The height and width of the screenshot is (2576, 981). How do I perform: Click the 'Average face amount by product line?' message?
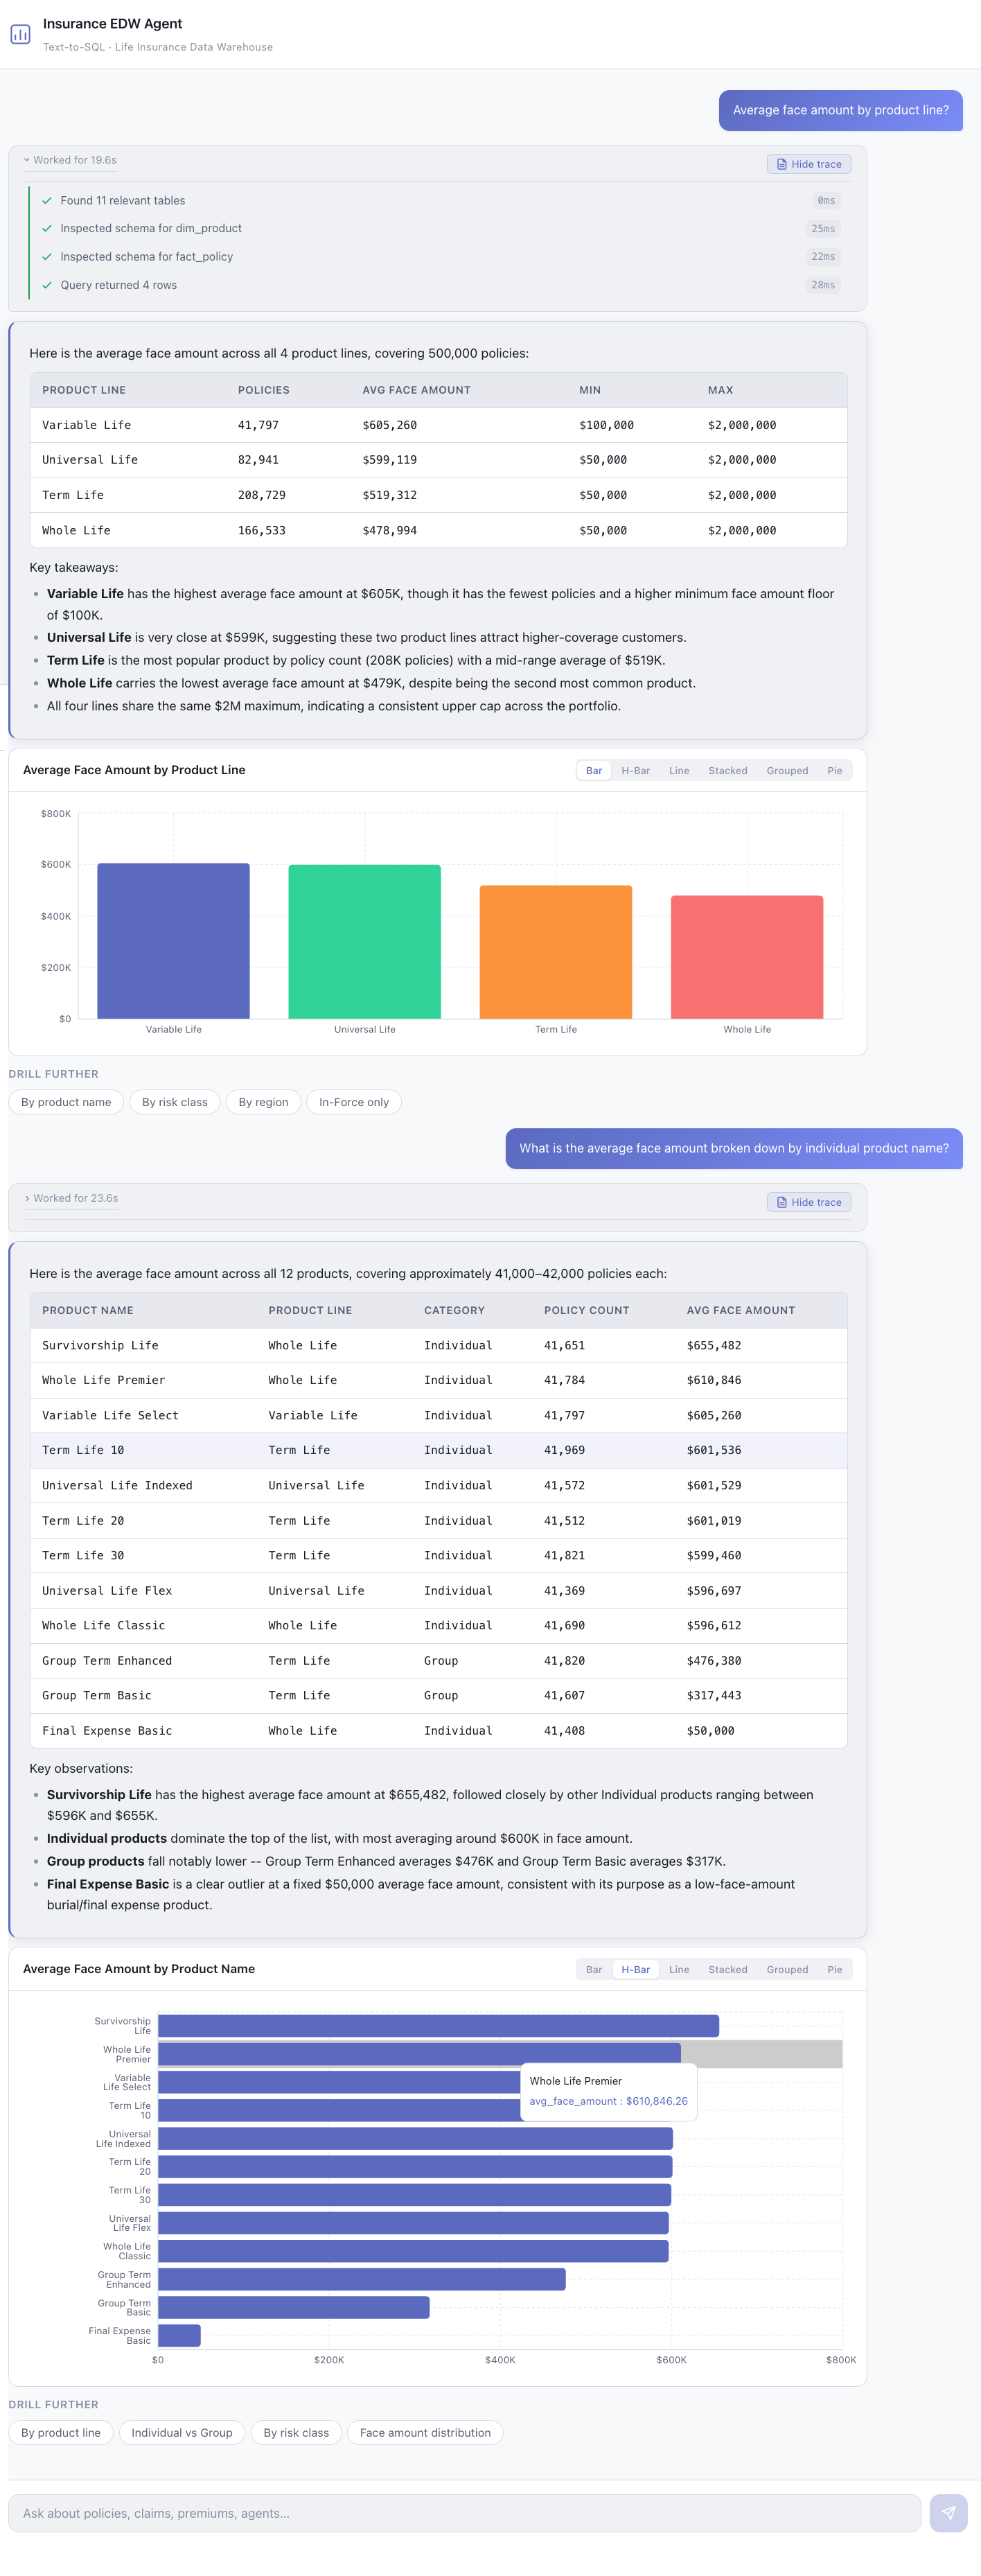840,110
